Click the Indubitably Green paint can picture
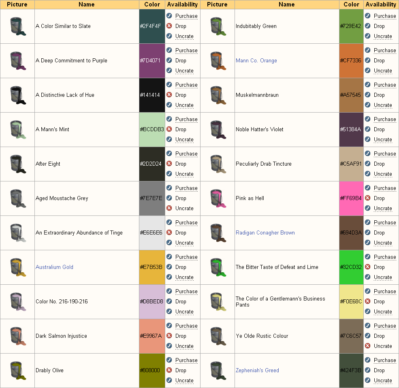This screenshot has height=388, width=399. coord(218,26)
